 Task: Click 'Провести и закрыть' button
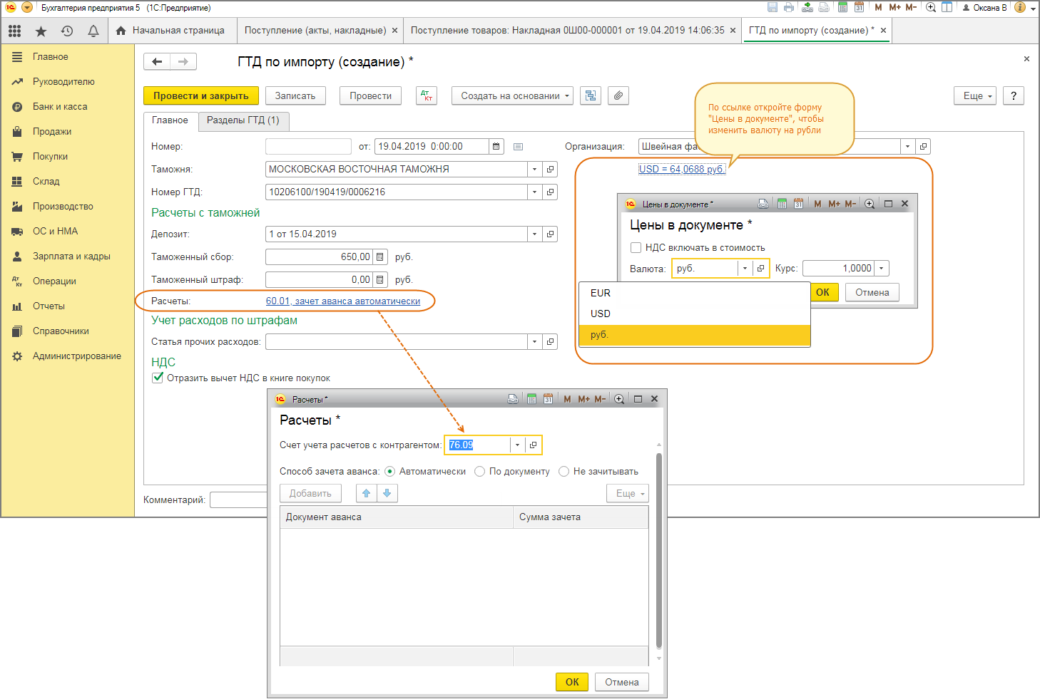click(200, 95)
